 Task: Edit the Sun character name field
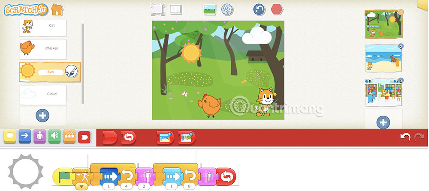pos(51,72)
